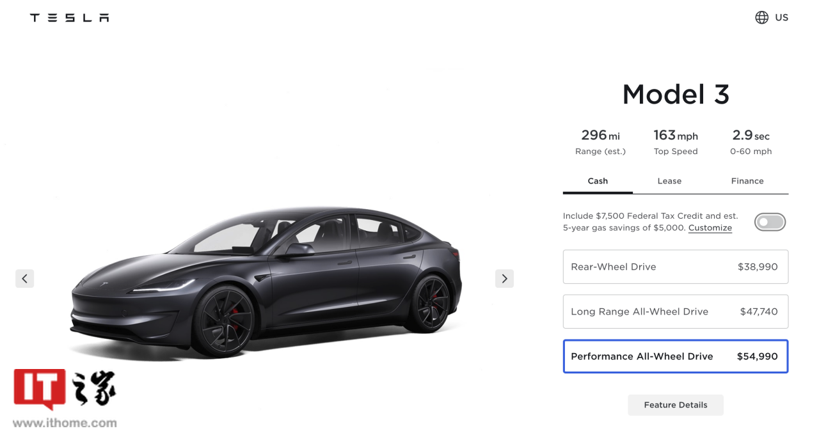Switch to the Lease tab
Image resolution: width=819 pixels, height=440 pixels.
pyautogui.click(x=669, y=181)
